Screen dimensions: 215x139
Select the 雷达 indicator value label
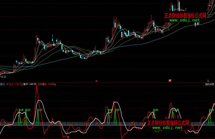tap(4, 84)
